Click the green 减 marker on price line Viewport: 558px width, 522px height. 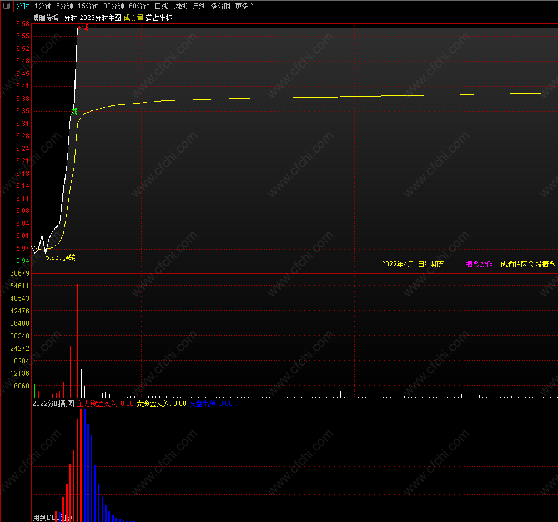74,112
